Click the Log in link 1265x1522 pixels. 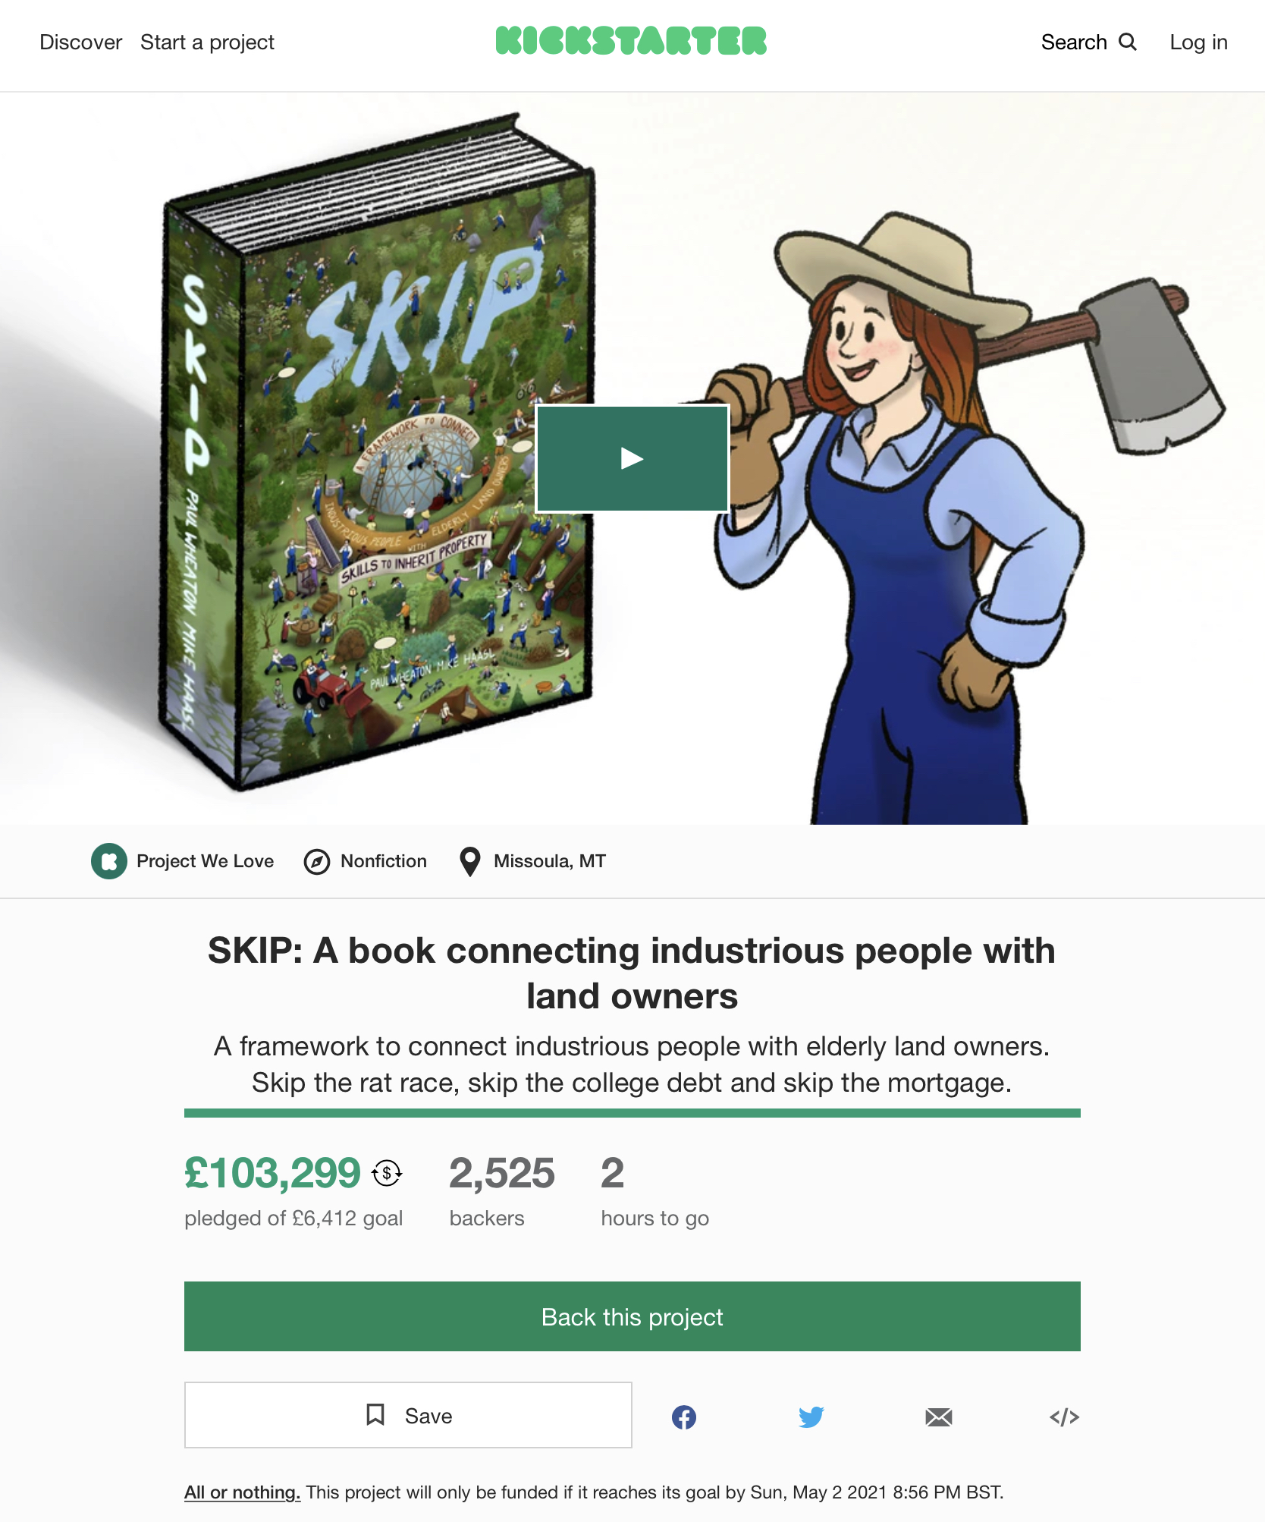pos(1198,42)
